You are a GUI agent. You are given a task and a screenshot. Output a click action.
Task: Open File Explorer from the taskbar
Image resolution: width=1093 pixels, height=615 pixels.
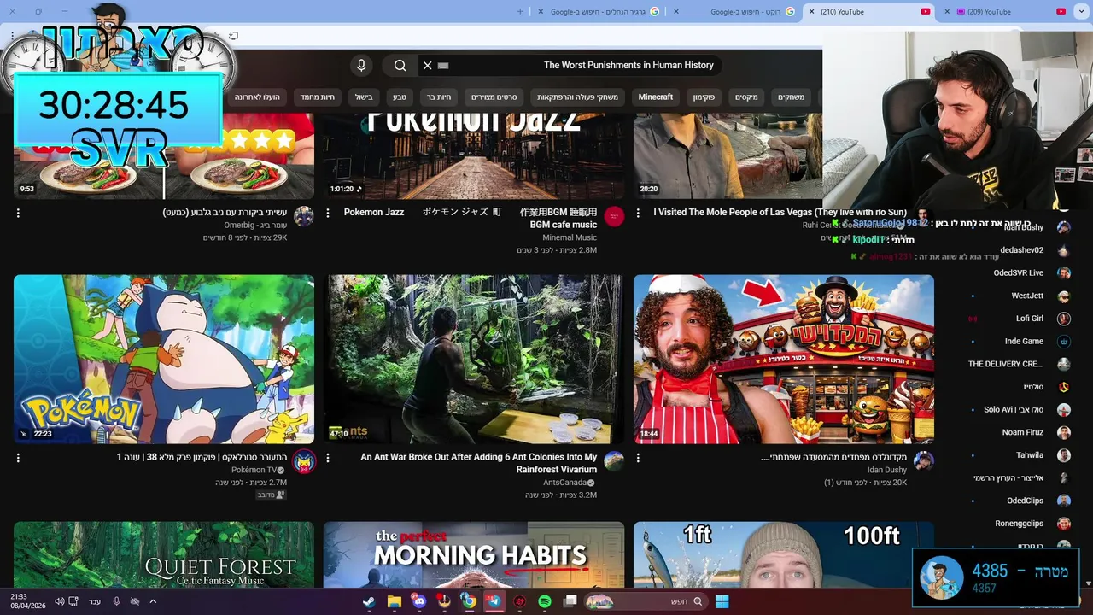(394, 601)
